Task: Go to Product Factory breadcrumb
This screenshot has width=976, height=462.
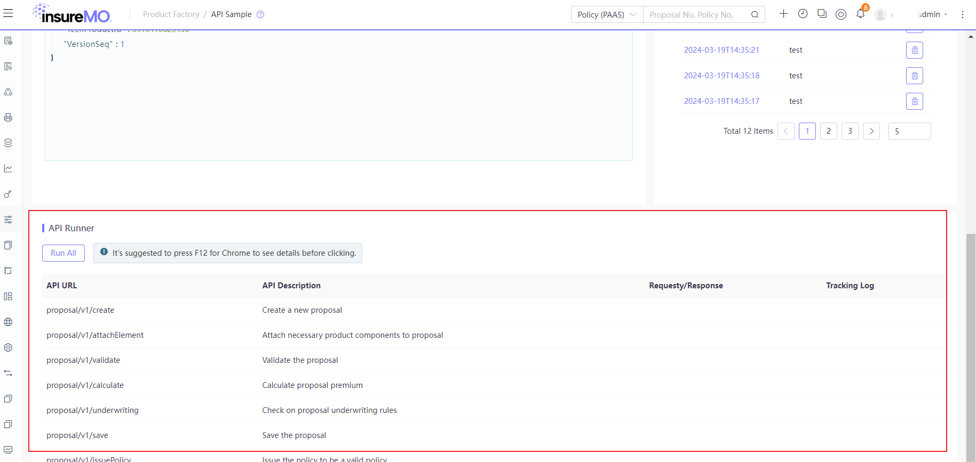Action: pyautogui.click(x=171, y=14)
